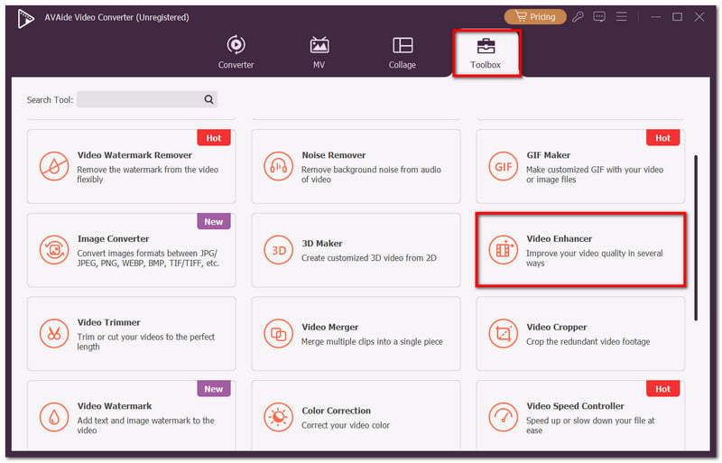Image resolution: width=722 pixels, height=463 pixels.
Task: Open Video Speed Controller title text
Action: coord(576,406)
